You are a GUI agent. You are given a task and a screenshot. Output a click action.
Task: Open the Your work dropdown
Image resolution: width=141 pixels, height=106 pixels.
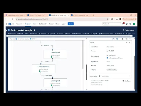click(x=20, y=24)
